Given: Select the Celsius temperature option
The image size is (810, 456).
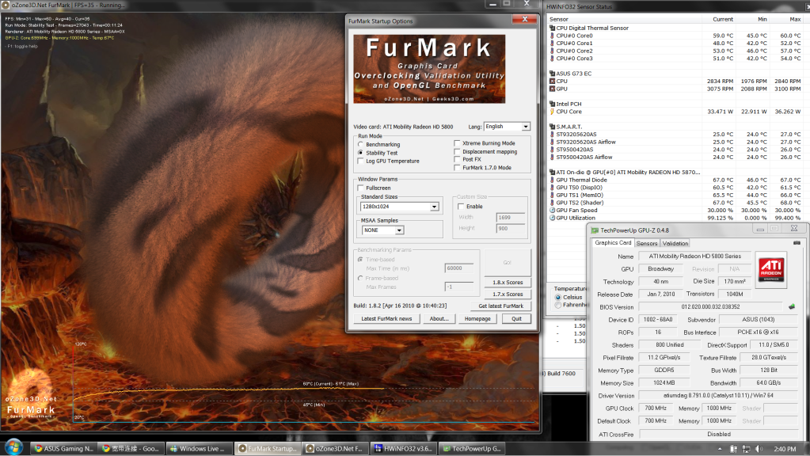Looking at the screenshot, I should [x=559, y=297].
